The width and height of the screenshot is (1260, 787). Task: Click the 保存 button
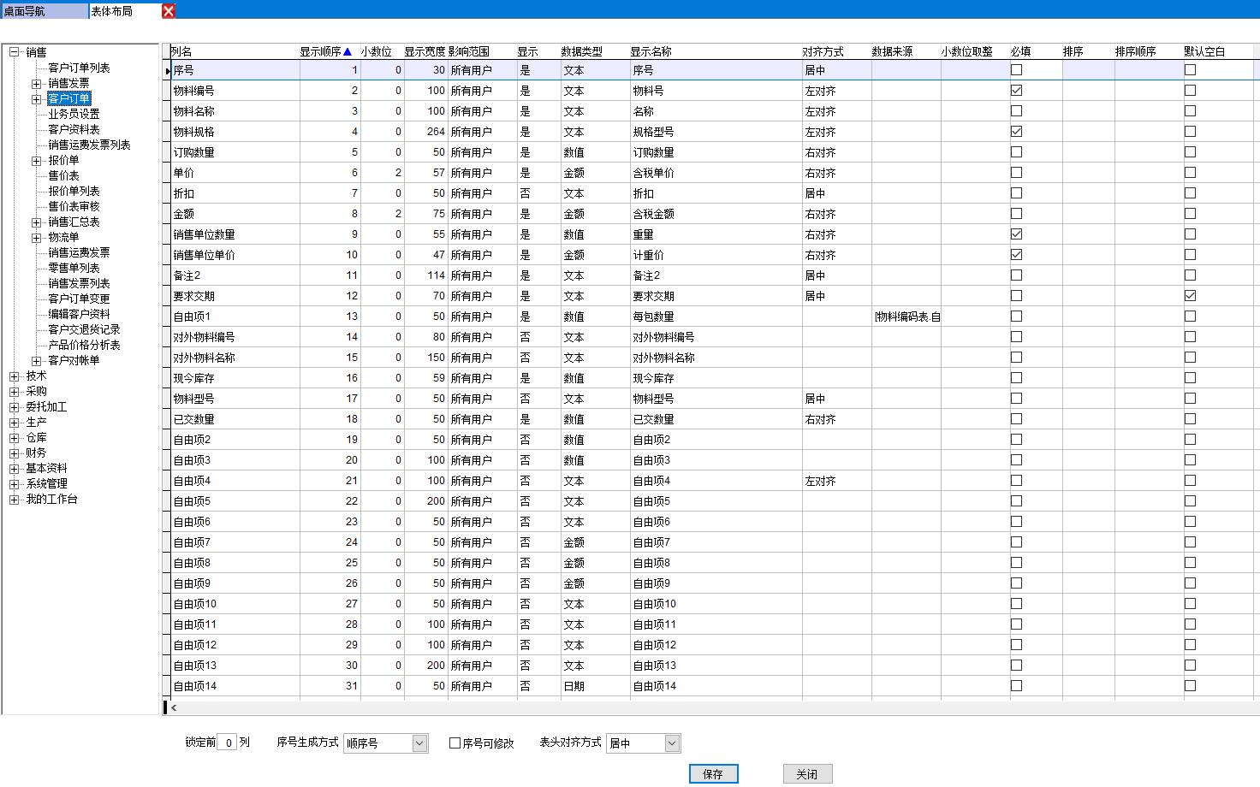click(713, 773)
